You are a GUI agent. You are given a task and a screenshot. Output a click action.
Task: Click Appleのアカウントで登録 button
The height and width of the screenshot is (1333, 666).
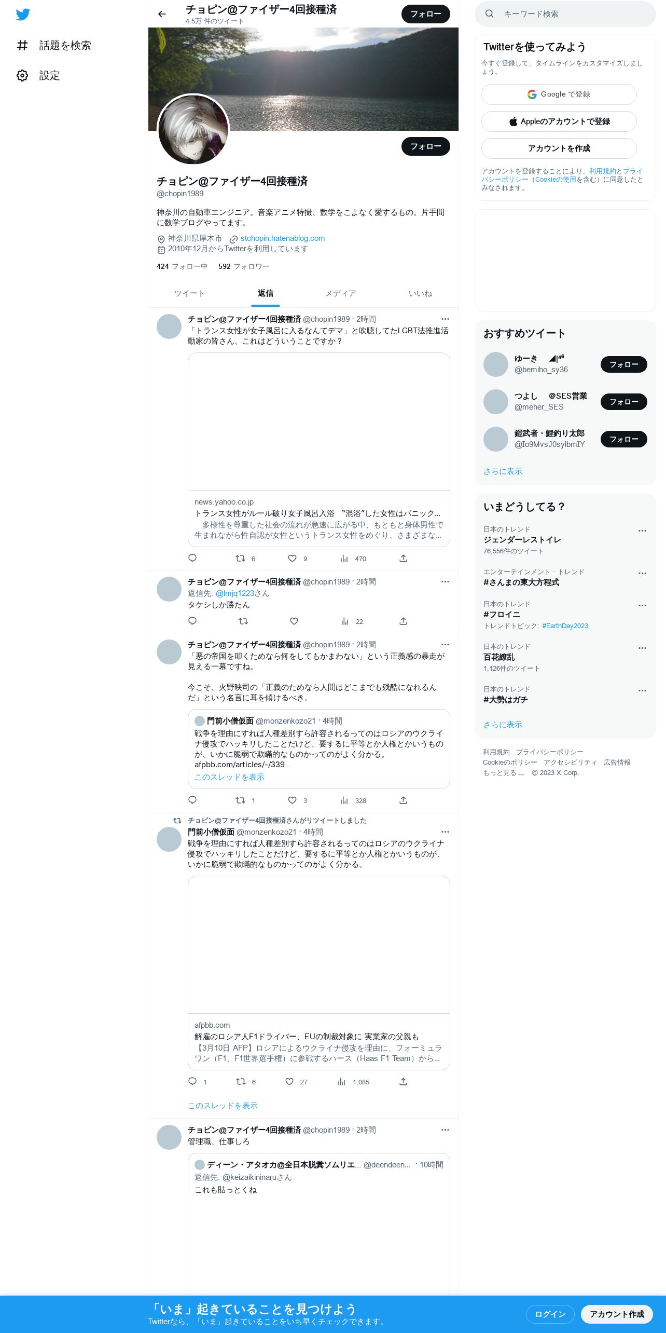click(x=559, y=121)
